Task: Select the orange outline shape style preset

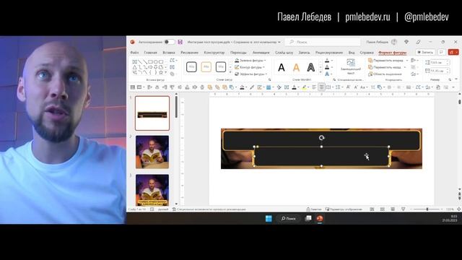Action: (x=206, y=67)
